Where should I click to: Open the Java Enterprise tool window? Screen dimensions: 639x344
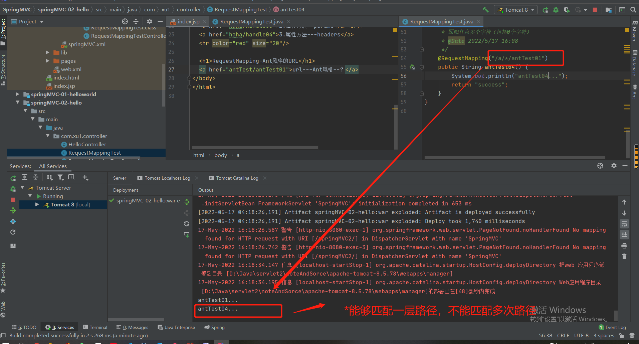coord(176,327)
